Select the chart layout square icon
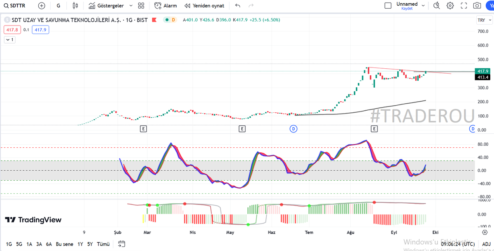The width and height of the screenshot is (494, 251). click(x=388, y=6)
